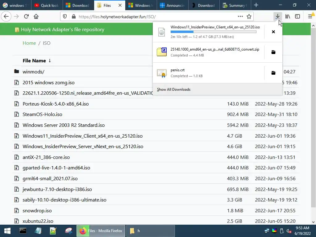Click the USB safely remove tray icon
The height and width of the screenshot is (237, 316).
282,231
